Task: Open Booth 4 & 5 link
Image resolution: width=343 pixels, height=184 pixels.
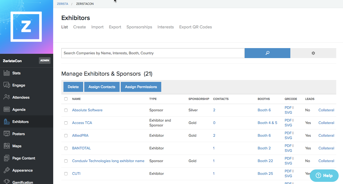Action: tap(267, 123)
